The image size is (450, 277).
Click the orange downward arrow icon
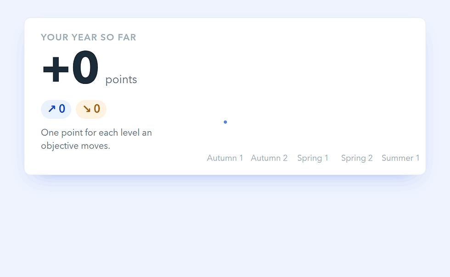87,109
